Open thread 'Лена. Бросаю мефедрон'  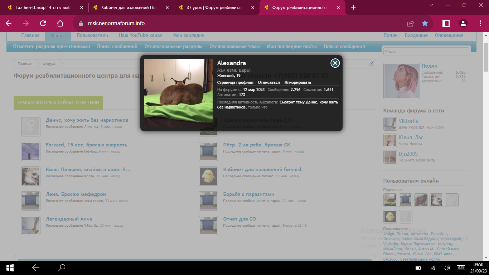click(76, 194)
